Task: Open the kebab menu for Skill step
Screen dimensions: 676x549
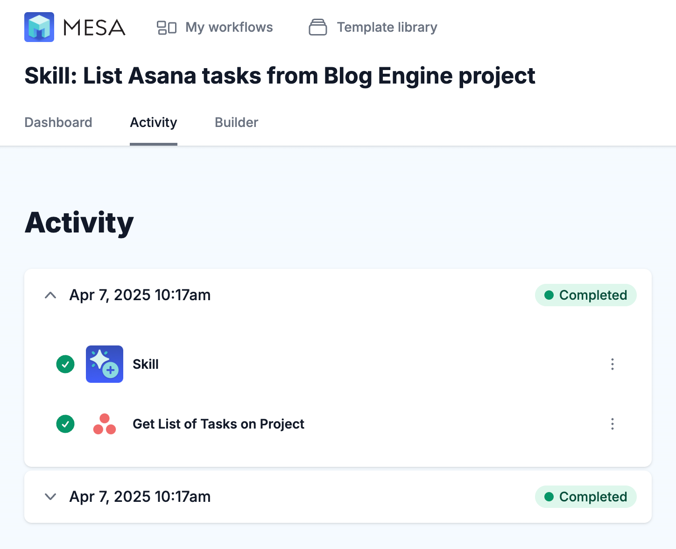Action: (613, 364)
